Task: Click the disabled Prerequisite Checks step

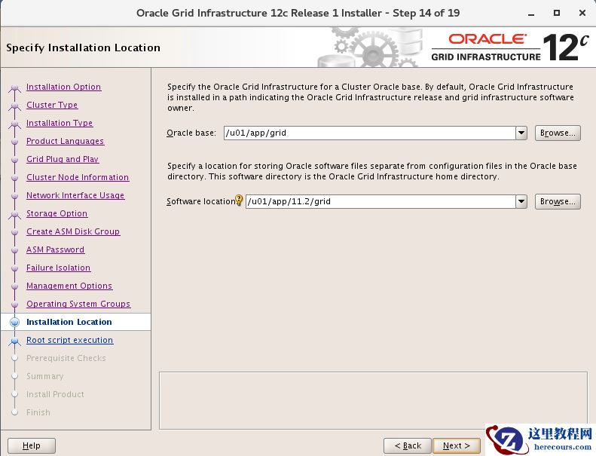Action: tap(66, 358)
